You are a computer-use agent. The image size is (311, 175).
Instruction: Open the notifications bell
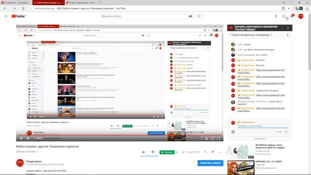click(x=292, y=16)
